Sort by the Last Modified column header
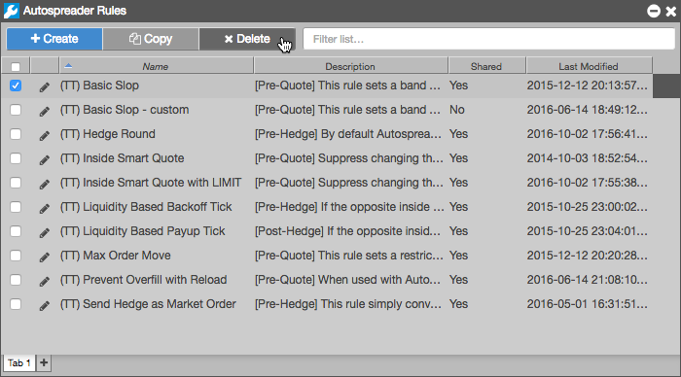This screenshot has height=377, width=681. pyautogui.click(x=589, y=66)
